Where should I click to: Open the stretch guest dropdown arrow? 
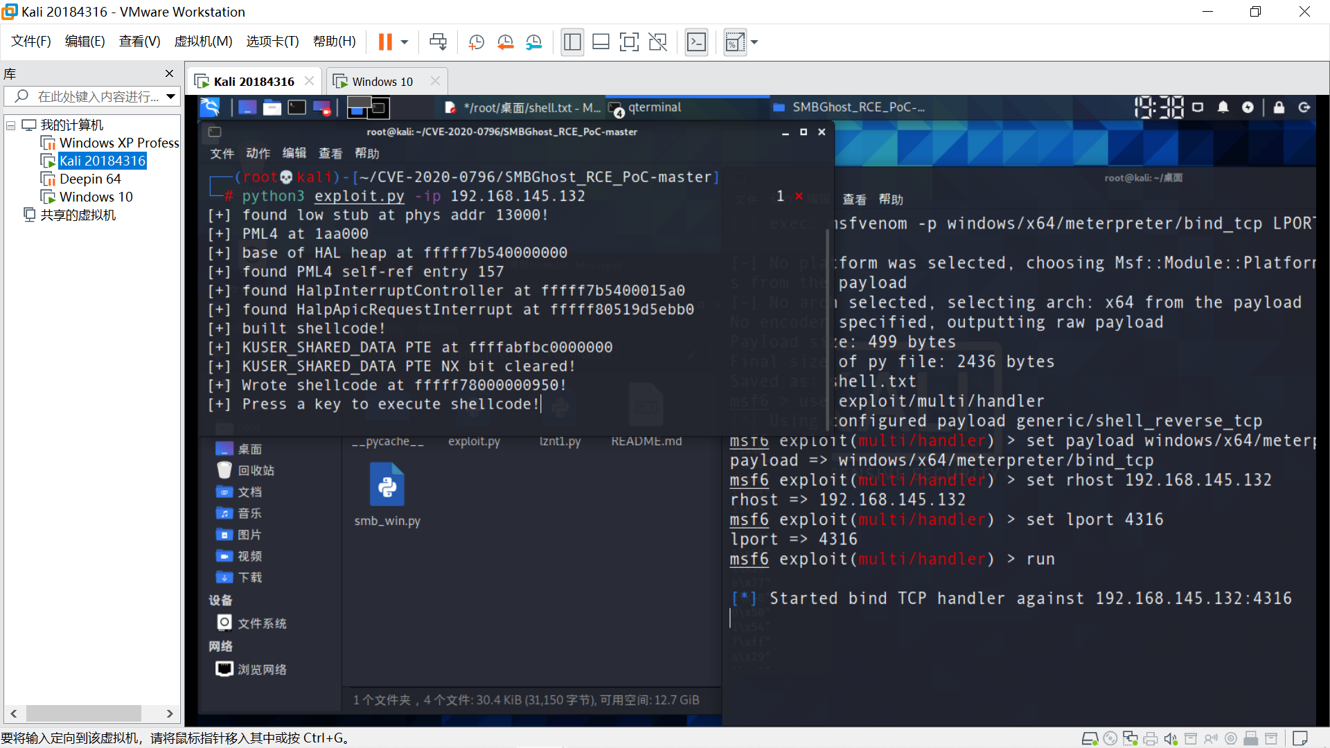(754, 42)
